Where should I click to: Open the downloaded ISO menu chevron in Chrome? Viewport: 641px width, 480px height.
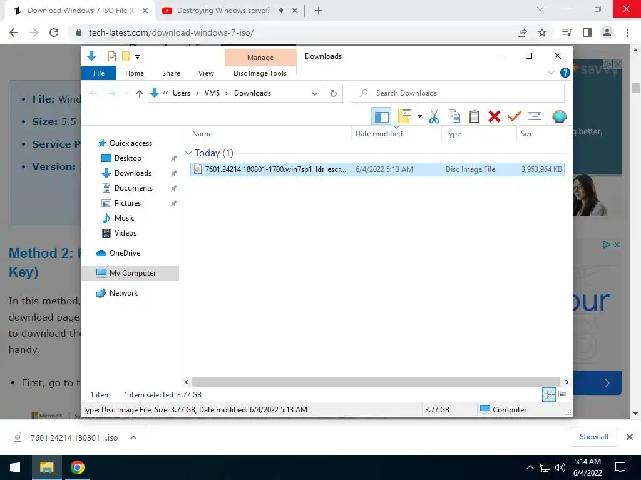133,437
